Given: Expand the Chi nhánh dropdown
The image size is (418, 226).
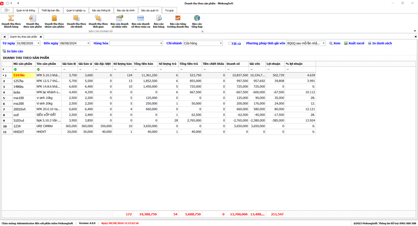Looking at the screenshot, I should 221,43.
